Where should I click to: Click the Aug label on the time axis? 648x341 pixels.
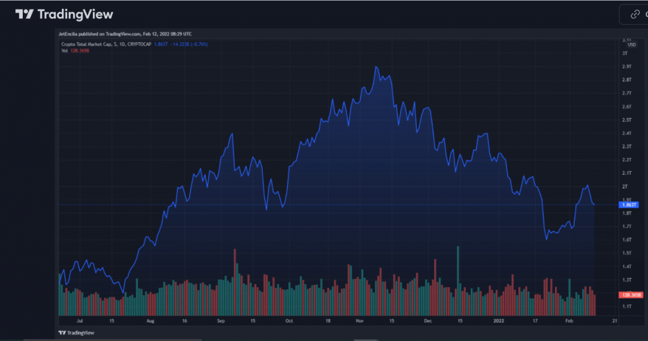(150, 321)
